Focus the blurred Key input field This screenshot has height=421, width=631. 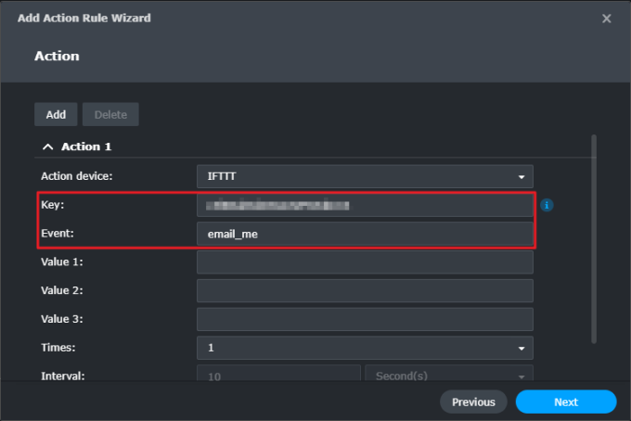pyautogui.click(x=365, y=205)
